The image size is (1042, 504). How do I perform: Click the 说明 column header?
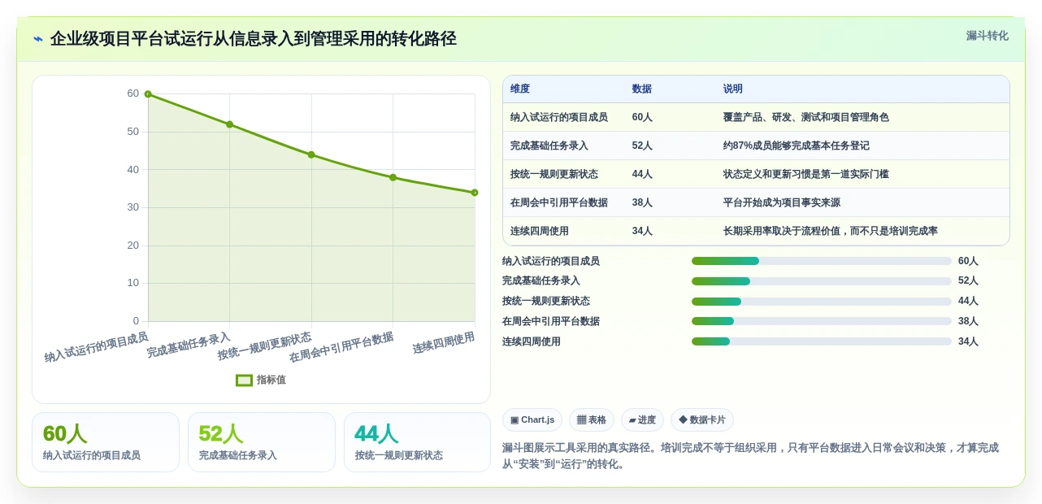coord(733,89)
